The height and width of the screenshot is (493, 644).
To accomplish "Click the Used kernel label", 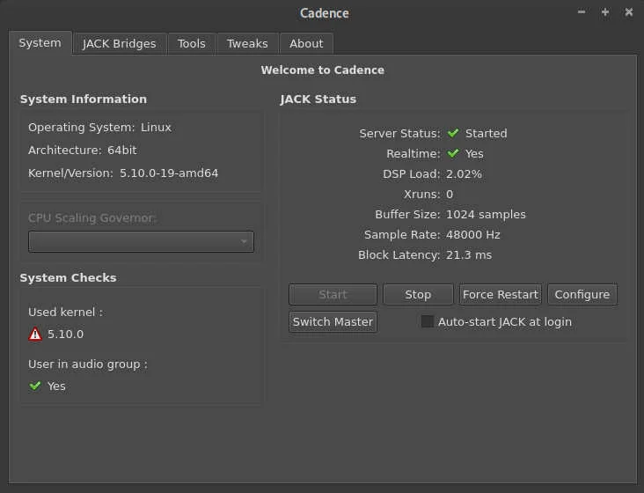I will (65, 312).
